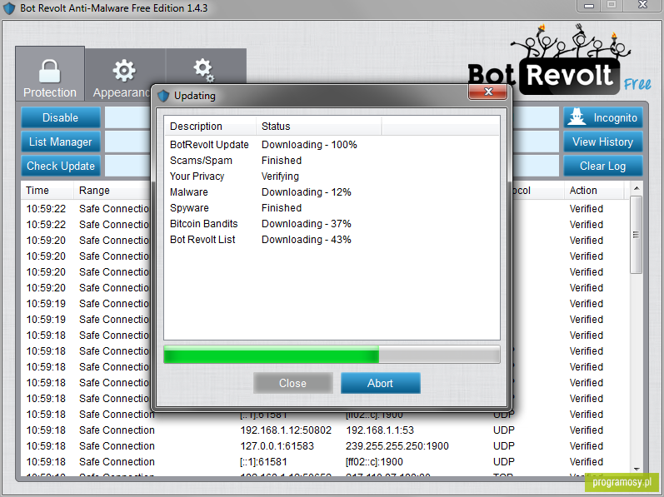Click the update progress bar
Viewport: 664px width, 497px height.
point(332,355)
